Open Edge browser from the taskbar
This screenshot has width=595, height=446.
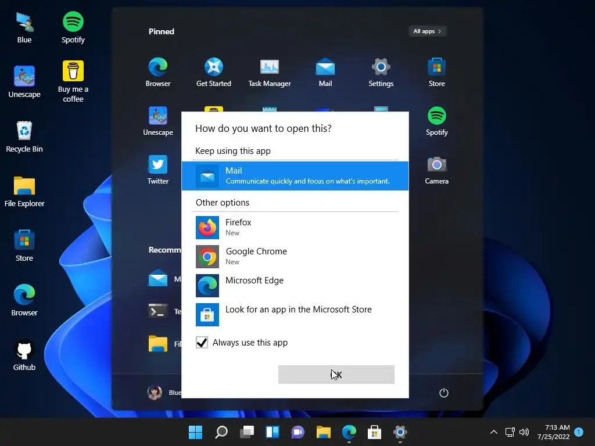349,432
